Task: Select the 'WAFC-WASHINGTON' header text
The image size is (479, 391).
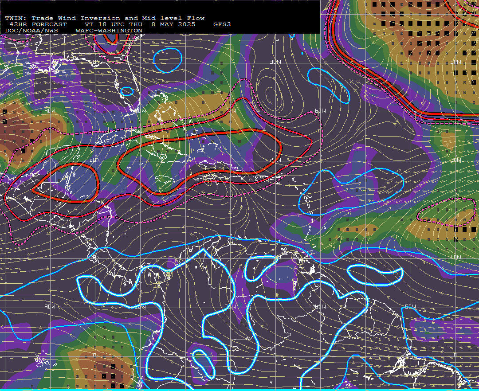Action: [109, 31]
